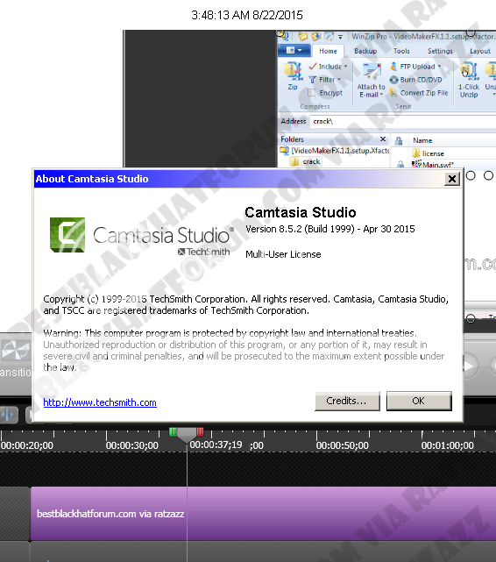Open the http://www.techsmith.com link

click(x=100, y=402)
